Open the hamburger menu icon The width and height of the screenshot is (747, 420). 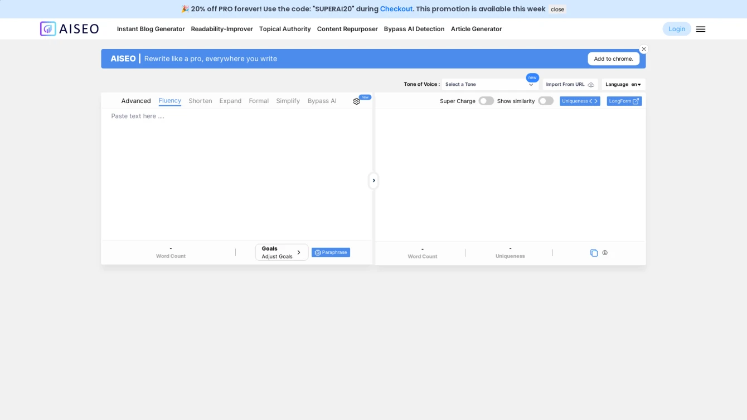point(701,29)
